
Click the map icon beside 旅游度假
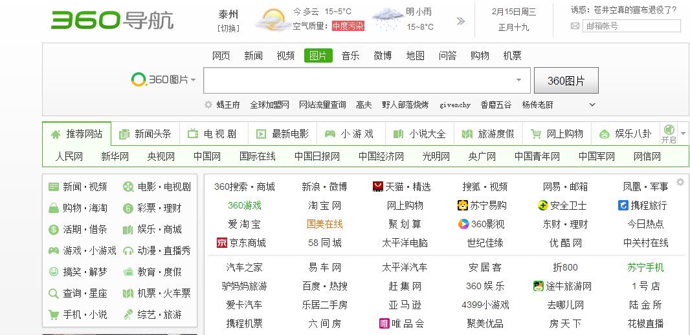pyautogui.click(x=467, y=134)
